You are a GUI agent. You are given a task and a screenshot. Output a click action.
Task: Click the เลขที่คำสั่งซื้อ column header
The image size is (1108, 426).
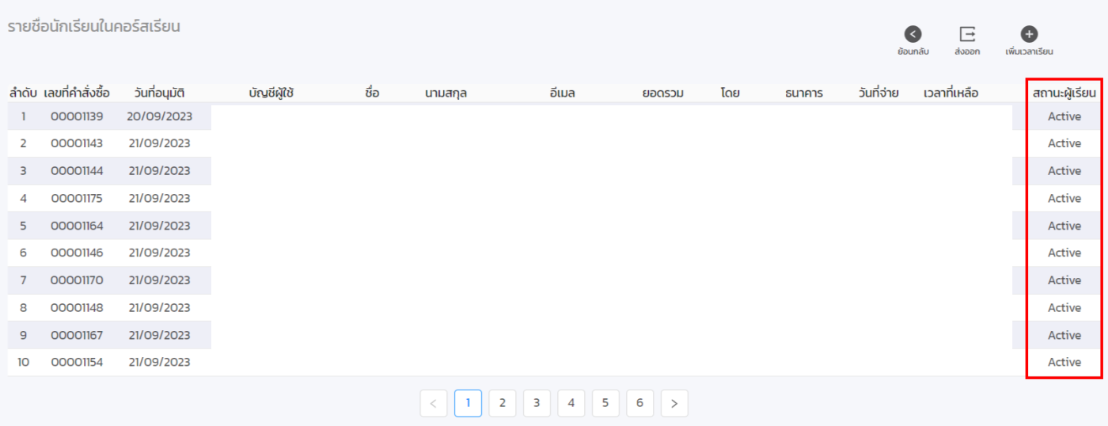pyautogui.click(x=77, y=93)
